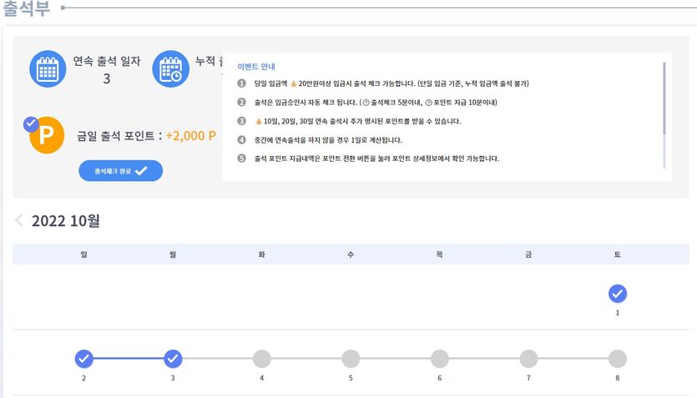Viewport: 697px width, 398px height.
Task: Click the circled number 1 guide bullet
Action: 241,83
